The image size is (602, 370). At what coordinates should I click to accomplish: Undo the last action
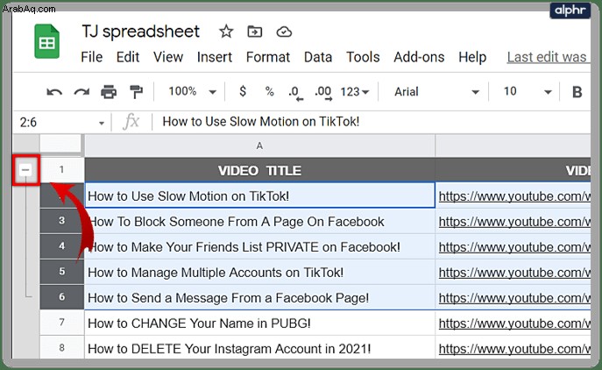click(54, 92)
